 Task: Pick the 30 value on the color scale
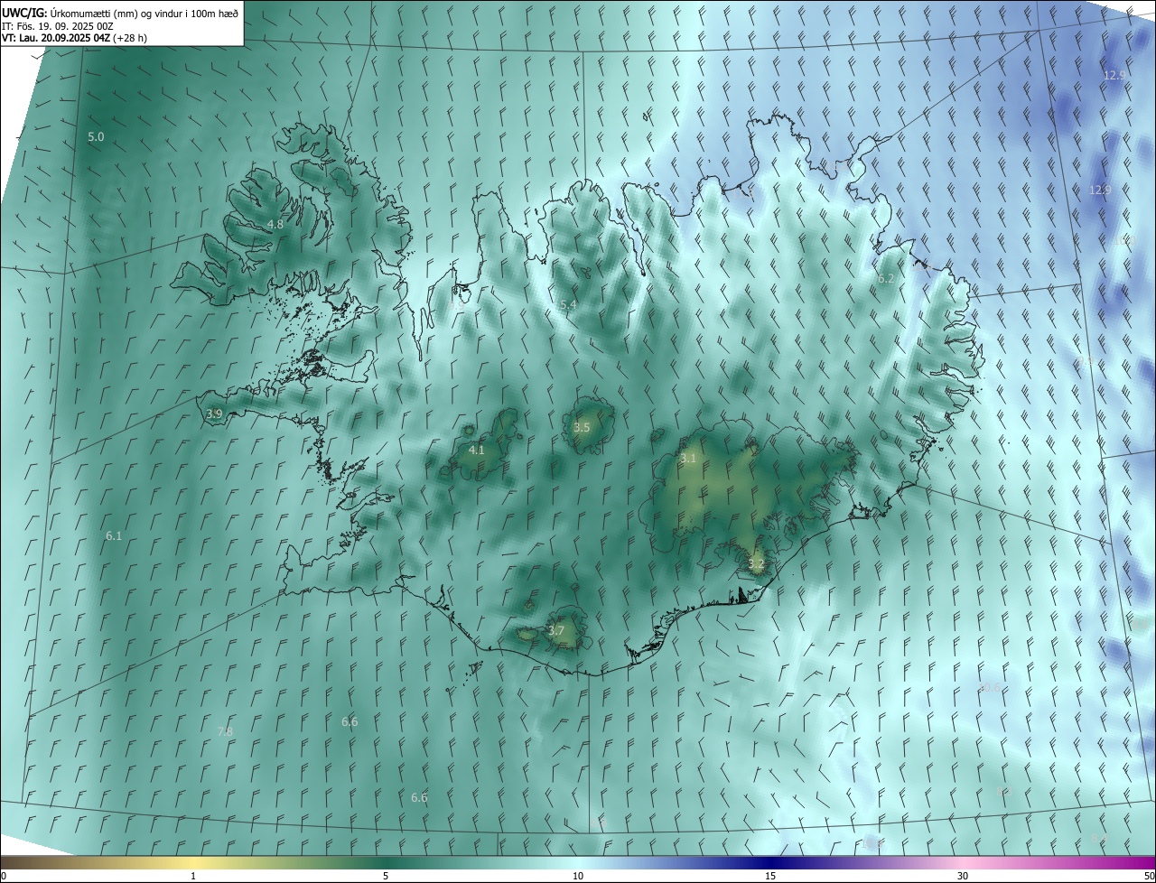click(963, 876)
